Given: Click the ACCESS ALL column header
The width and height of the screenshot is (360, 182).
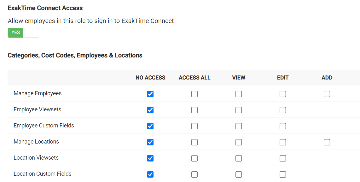Looking at the screenshot, I should (195, 78).
